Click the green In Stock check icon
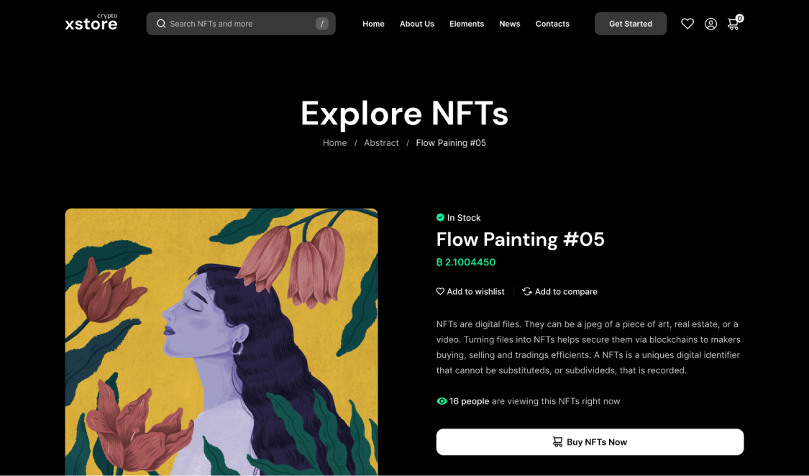809x476 pixels. [440, 217]
